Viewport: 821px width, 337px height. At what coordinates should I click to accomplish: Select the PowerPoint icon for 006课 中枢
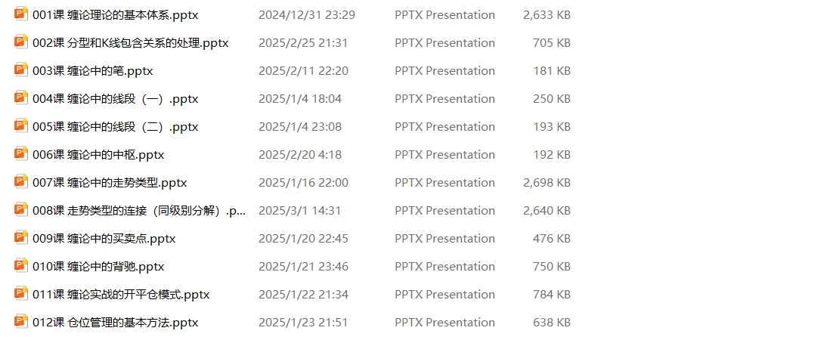21,154
